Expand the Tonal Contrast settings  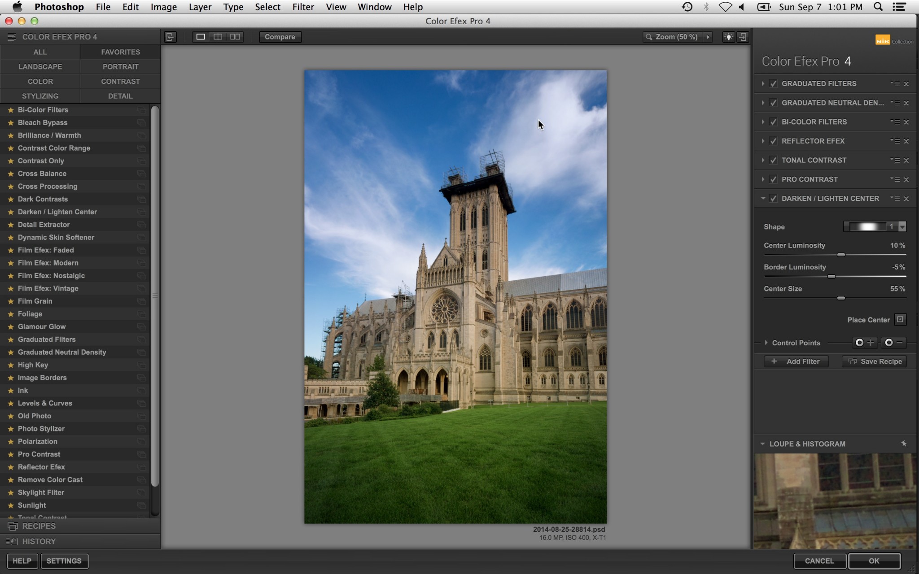click(x=763, y=160)
